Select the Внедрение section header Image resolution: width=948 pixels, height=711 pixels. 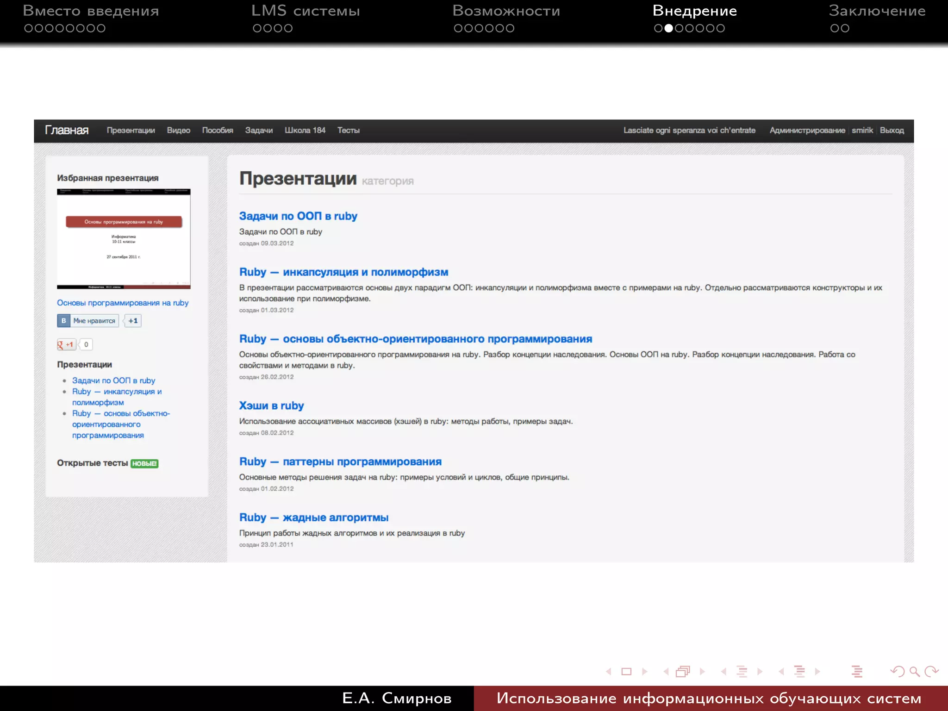point(695,11)
